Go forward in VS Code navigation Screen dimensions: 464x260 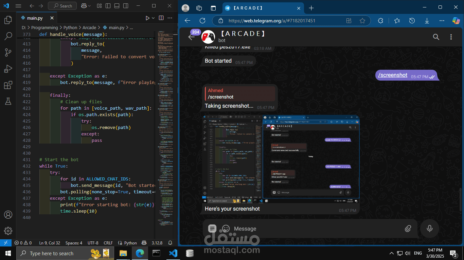point(41,6)
